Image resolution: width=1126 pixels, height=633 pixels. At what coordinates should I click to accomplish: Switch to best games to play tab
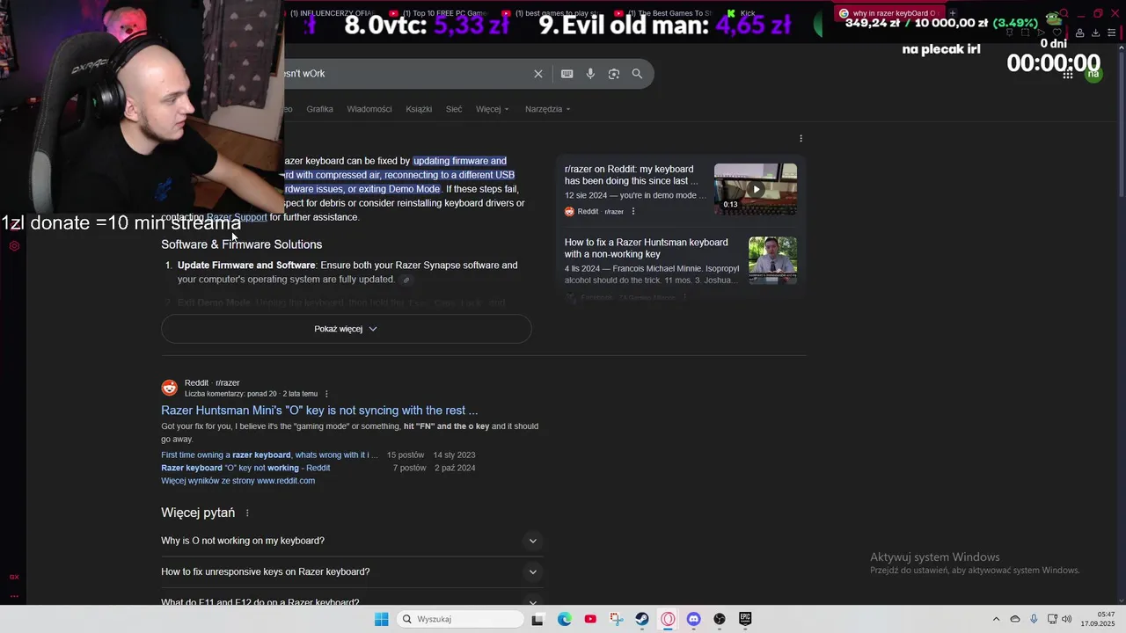click(x=551, y=13)
